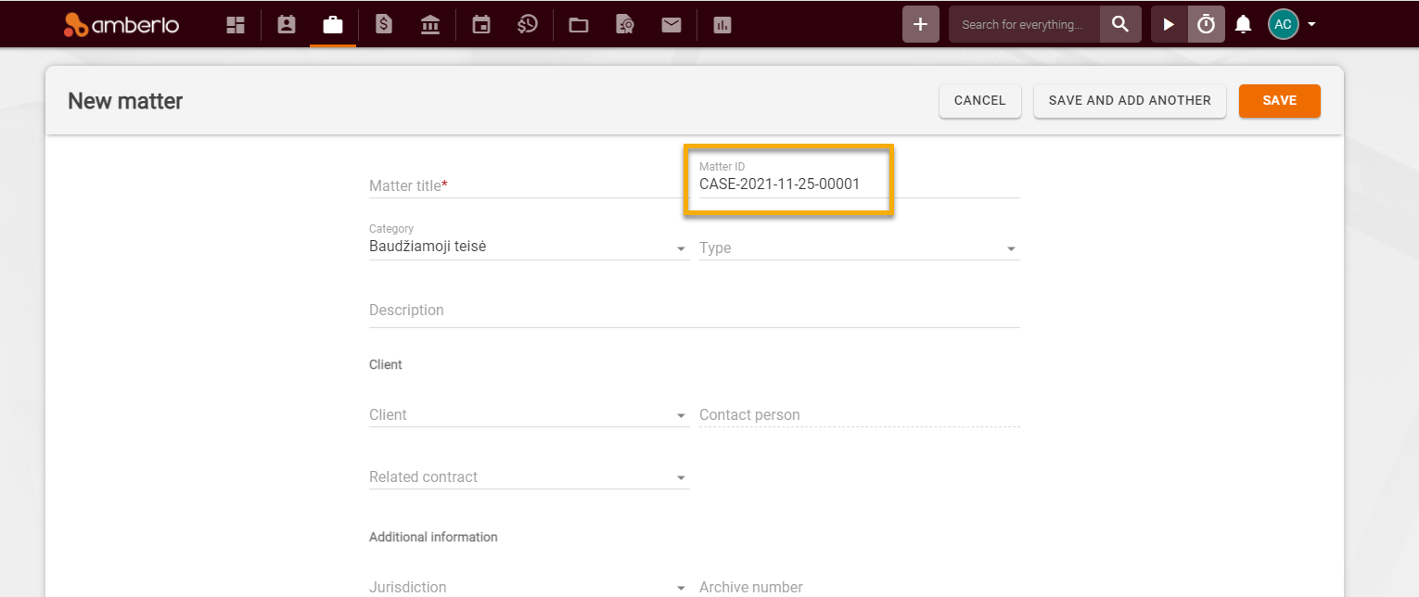Click the plus to create new record
The image size is (1419, 597).
coord(920,23)
